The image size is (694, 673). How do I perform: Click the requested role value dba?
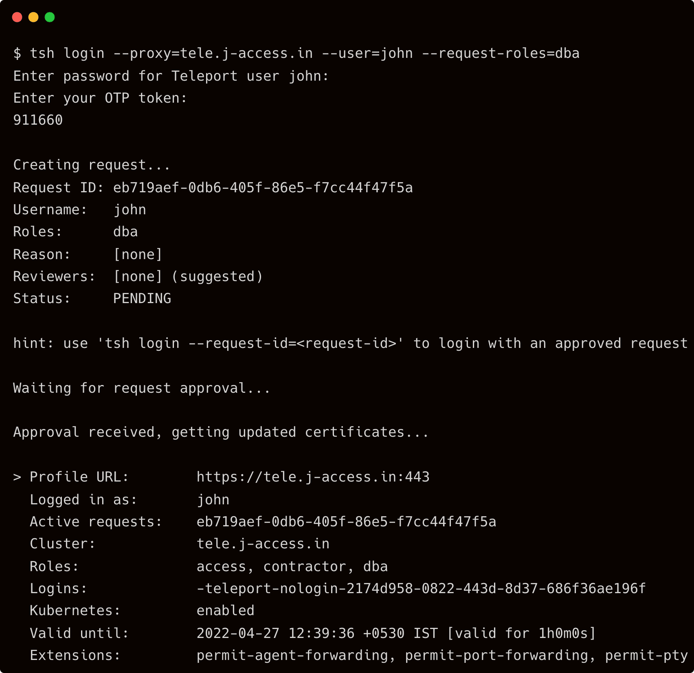pyautogui.click(x=125, y=232)
